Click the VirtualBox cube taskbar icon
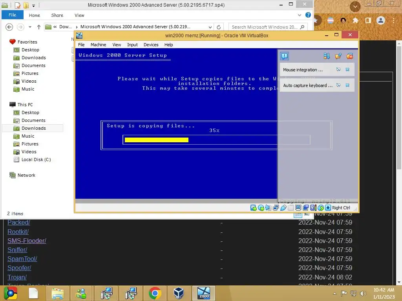 tap(179, 293)
